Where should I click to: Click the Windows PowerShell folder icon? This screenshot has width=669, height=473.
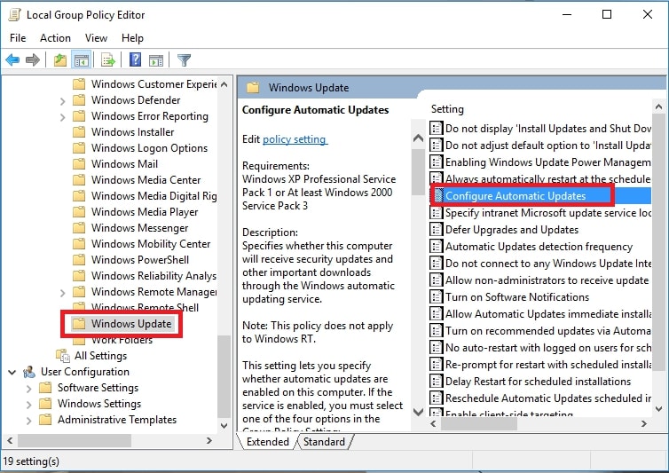[x=79, y=259]
